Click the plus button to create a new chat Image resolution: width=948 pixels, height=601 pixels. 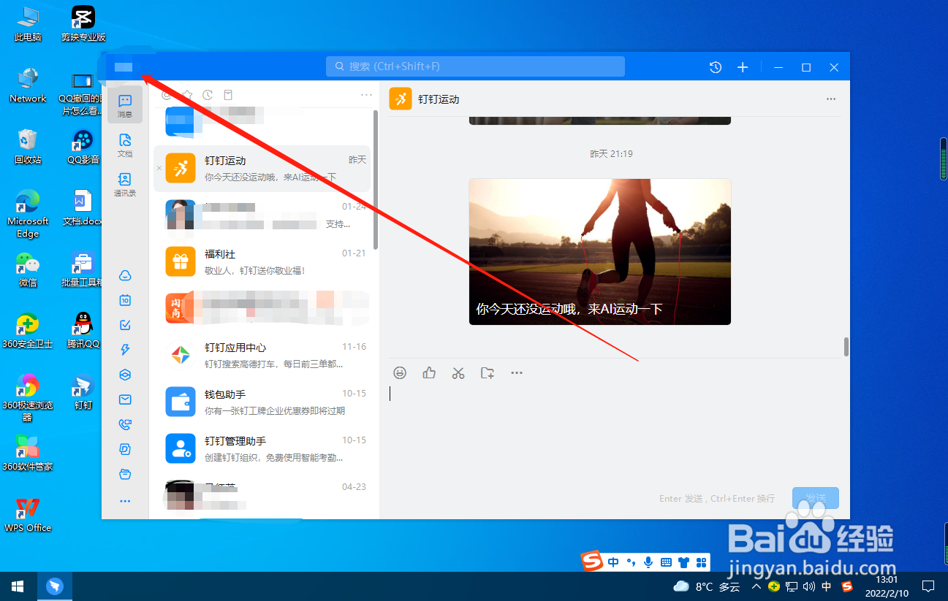tap(743, 66)
